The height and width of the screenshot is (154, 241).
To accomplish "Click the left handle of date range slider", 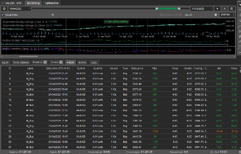I will pos(157,9).
